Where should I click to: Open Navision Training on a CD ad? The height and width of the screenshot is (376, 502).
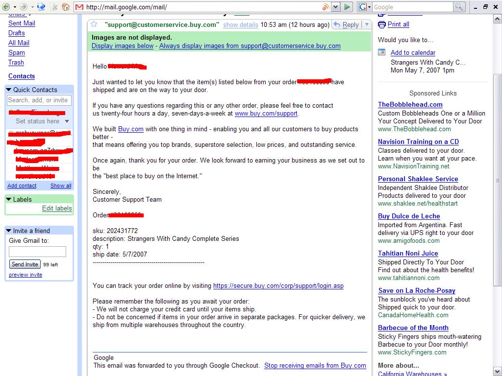point(418,141)
